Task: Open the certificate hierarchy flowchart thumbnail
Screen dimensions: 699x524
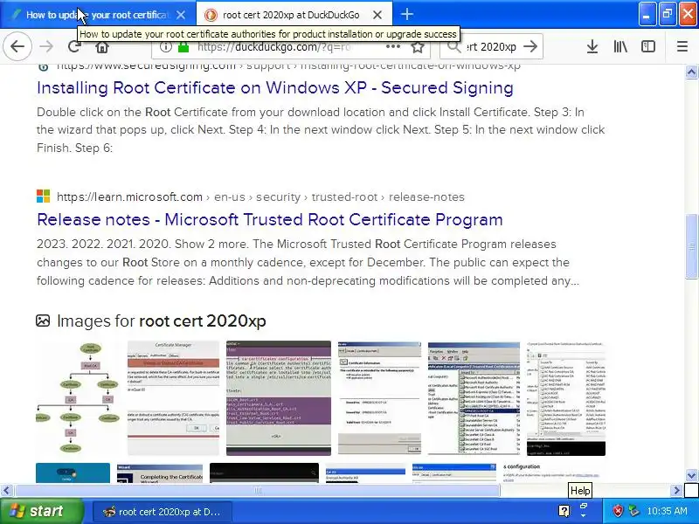Action: (78, 398)
